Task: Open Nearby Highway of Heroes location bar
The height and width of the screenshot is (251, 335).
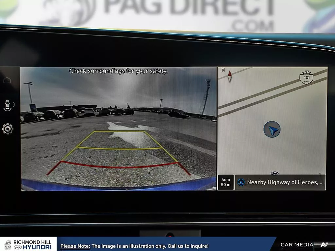Action: [x=280, y=182]
